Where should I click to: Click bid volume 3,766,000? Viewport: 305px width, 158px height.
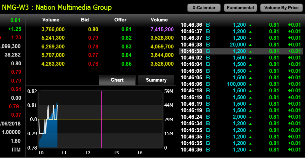(53, 30)
